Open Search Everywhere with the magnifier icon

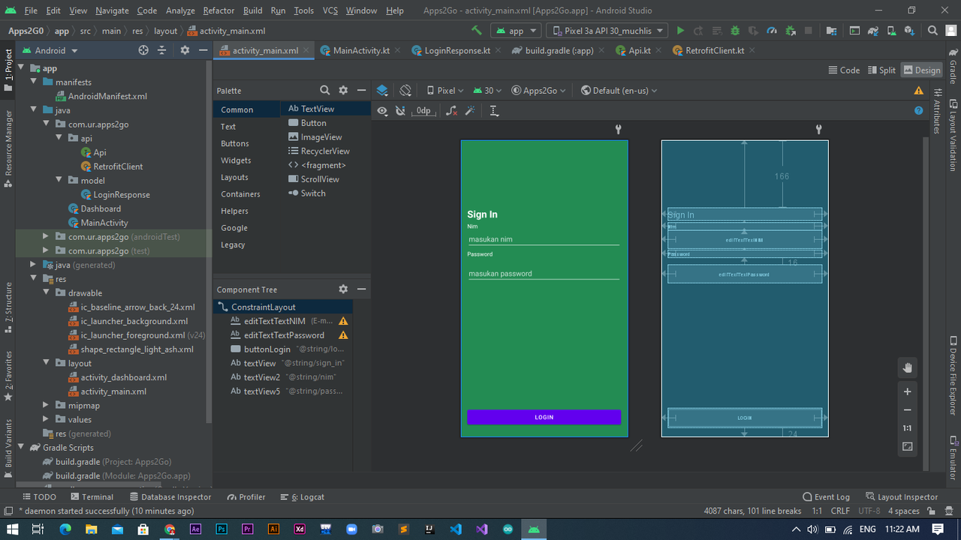click(932, 30)
